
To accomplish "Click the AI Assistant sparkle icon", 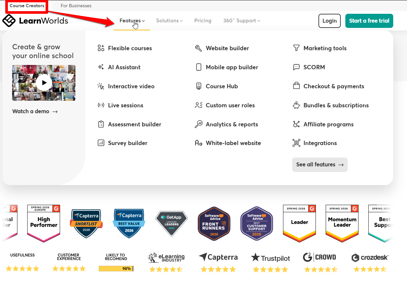I will tap(101, 67).
